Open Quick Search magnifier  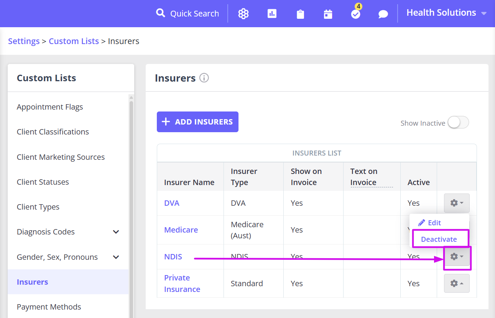[x=160, y=13]
